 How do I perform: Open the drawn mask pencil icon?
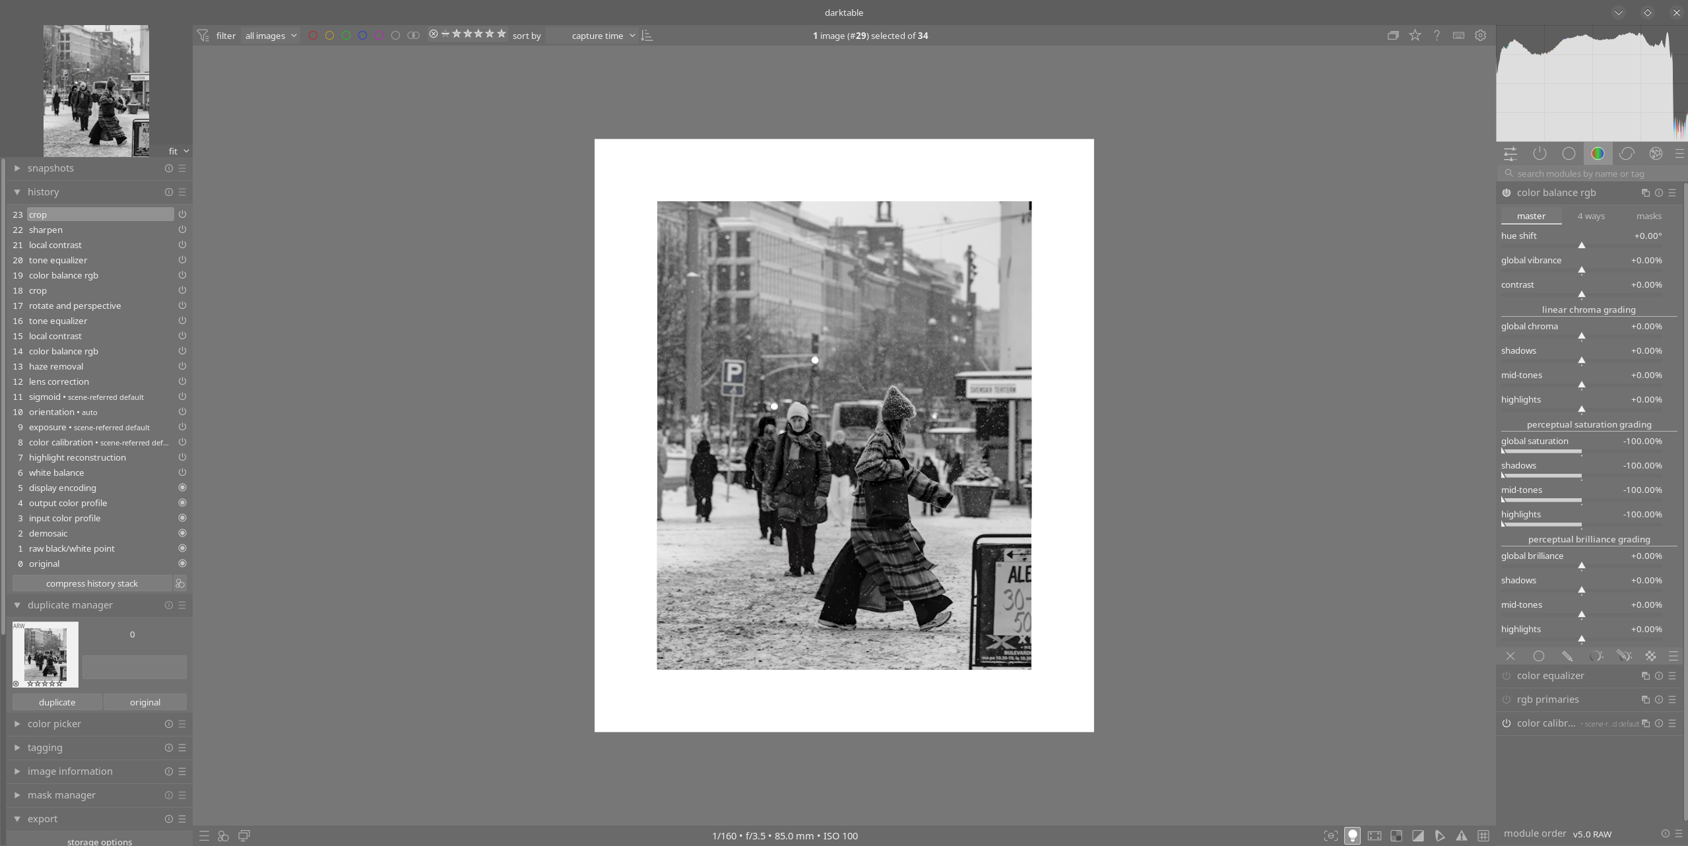pyautogui.click(x=1567, y=656)
